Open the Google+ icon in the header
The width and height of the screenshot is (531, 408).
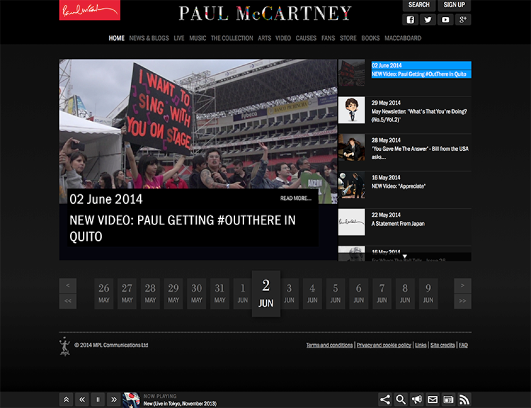(x=463, y=20)
